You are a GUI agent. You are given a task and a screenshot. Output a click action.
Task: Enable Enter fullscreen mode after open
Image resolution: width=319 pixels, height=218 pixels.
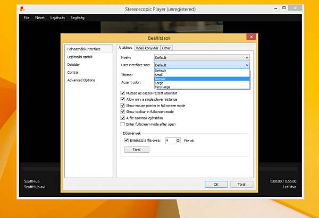(122, 124)
